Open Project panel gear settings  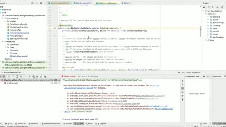pyautogui.click(x=41, y=3)
